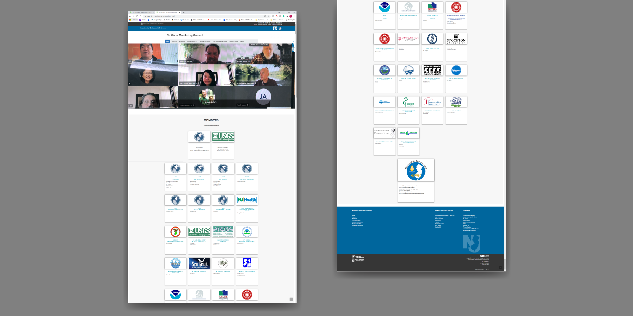Screen dimensions: 633x316
Task: Switch to the NJDEP-Water Monitoring browser tab
Action: coord(141,12)
